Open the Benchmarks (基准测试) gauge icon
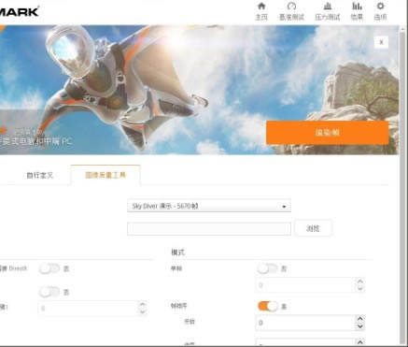408x347 pixels. 291,11
